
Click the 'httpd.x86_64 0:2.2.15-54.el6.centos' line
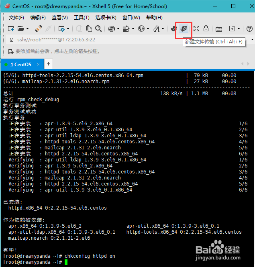[x=57, y=208]
